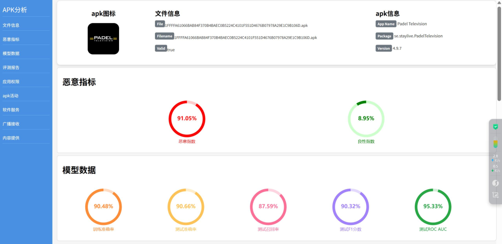Go to 恶意指标 in the sidebar
Image resolution: width=502 pixels, height=244 pixels.
(11, 39)
